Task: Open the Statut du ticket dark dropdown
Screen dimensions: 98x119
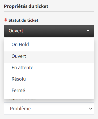Action: click(x=49, y=31)
